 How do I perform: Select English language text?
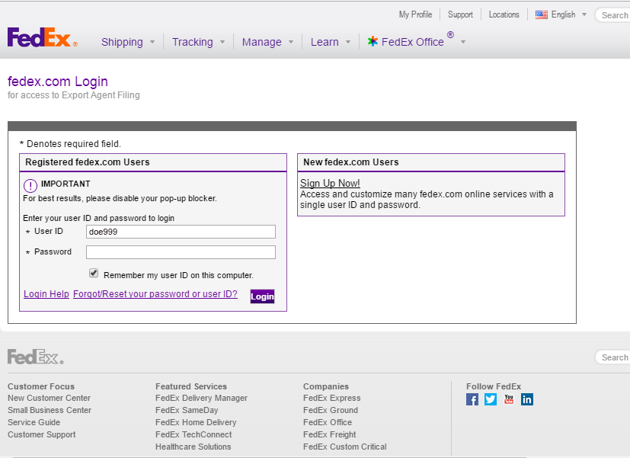[563, 14]
